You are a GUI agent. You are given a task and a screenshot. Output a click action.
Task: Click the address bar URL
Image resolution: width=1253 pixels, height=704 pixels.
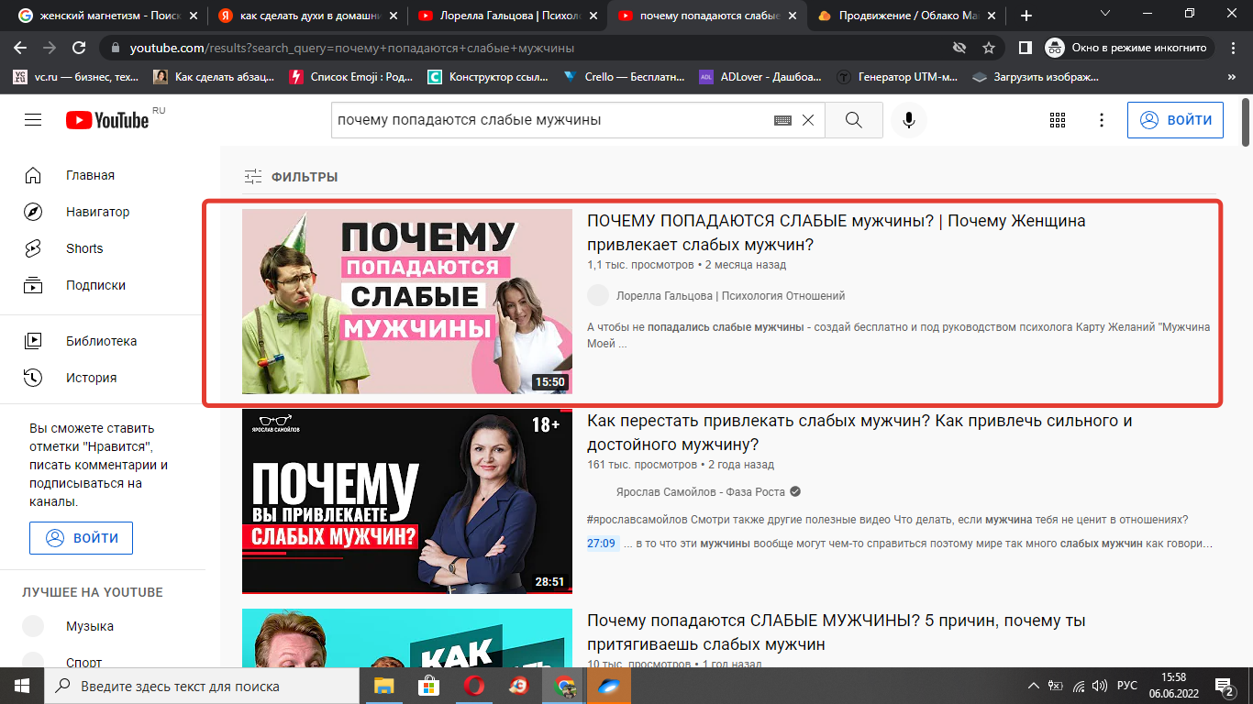tap(351, 48)
